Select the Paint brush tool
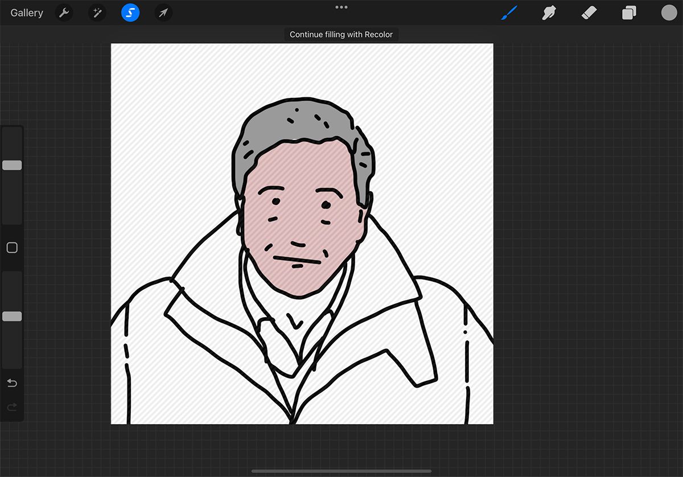The image size is (683, 477). [x=509, y=13]
